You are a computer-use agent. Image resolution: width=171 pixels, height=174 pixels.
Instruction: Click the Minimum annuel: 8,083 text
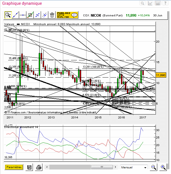(x=49, y=24)
